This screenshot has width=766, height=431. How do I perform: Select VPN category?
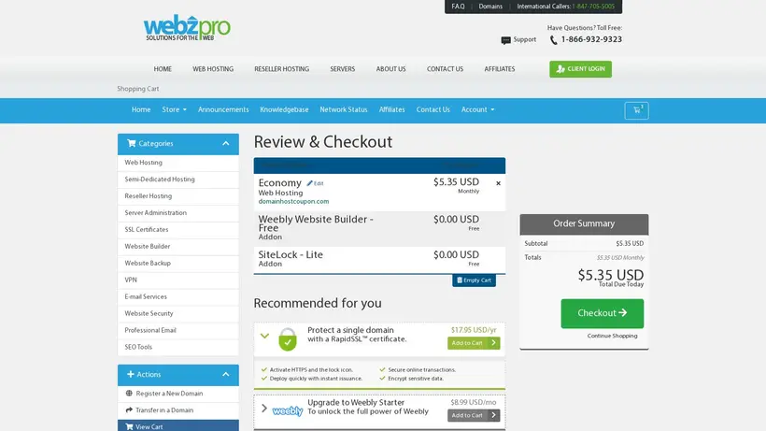pyautogui.click(x=178, y=280)
